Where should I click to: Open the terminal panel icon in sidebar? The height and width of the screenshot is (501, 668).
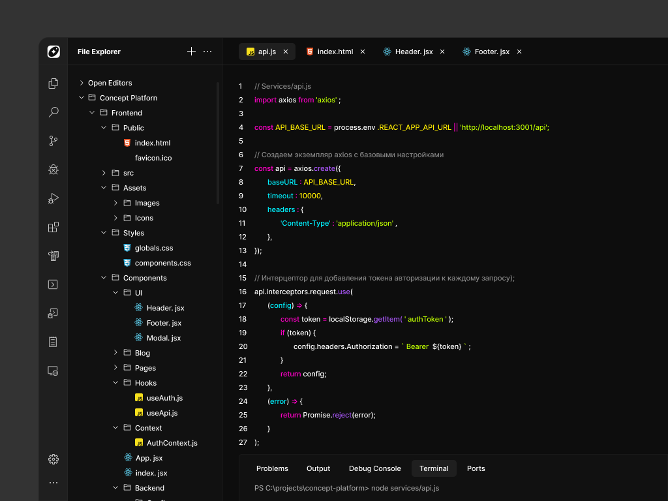pyautogui.click(x=53, y=284)
